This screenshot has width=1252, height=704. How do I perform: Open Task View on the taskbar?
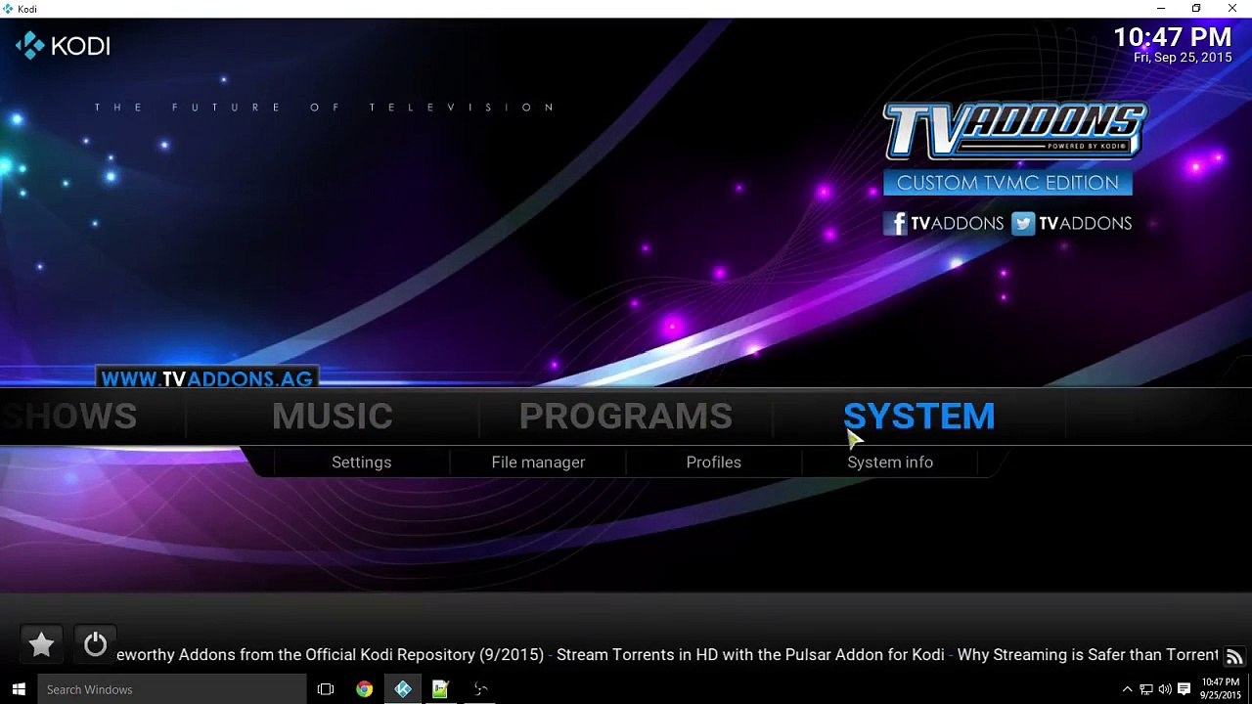click(x=326, y=689)
